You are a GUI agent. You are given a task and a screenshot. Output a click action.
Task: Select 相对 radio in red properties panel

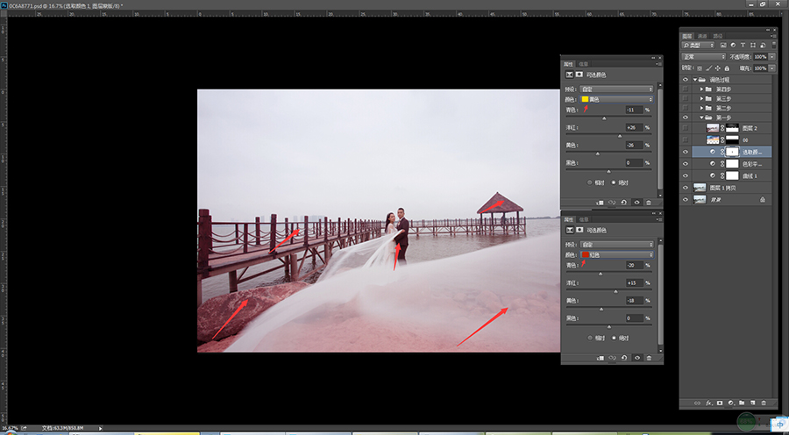point(590,339)
